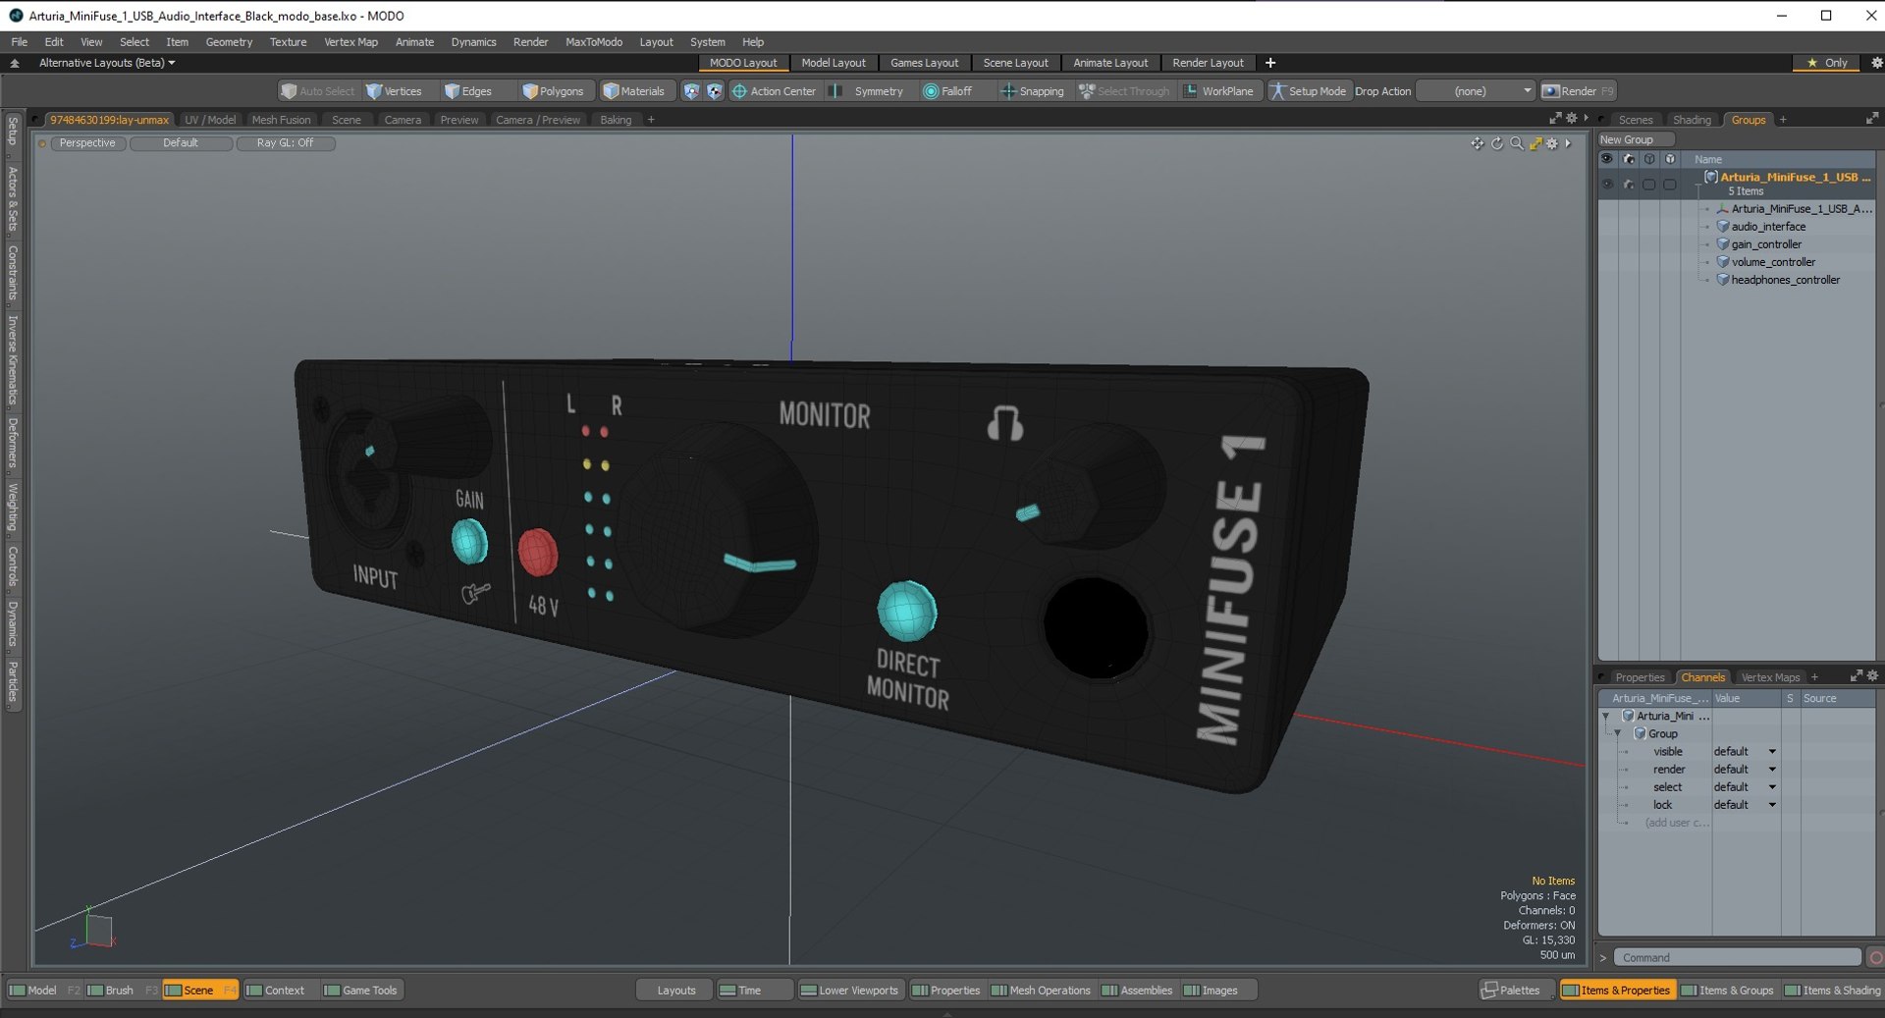Click the Game Tools button
Viewport: 1885px width, 1018px height.
(x=360, y=991)
